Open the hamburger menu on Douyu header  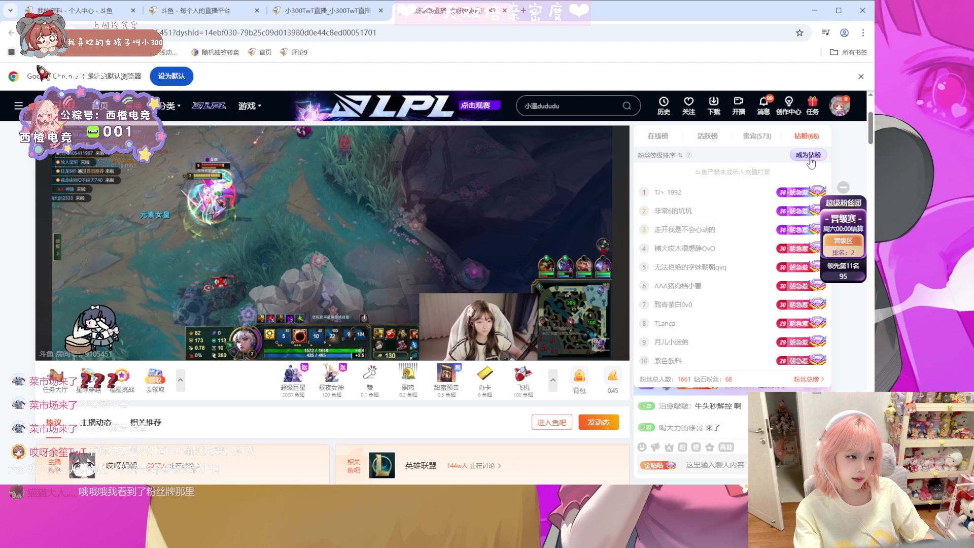tap(19, 106)
